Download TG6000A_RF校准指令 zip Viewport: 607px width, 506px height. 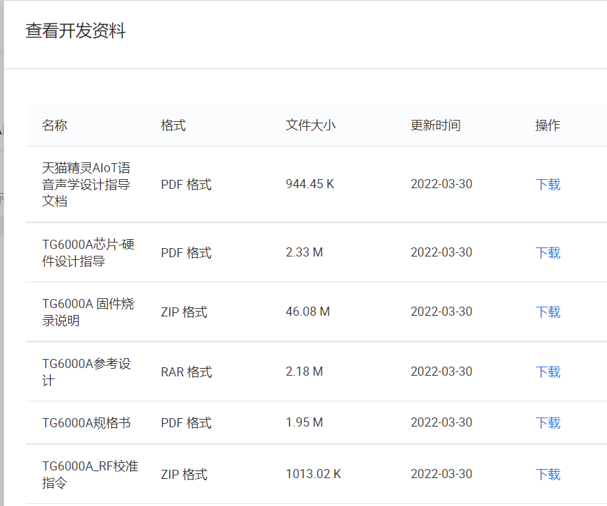point(548,474)
